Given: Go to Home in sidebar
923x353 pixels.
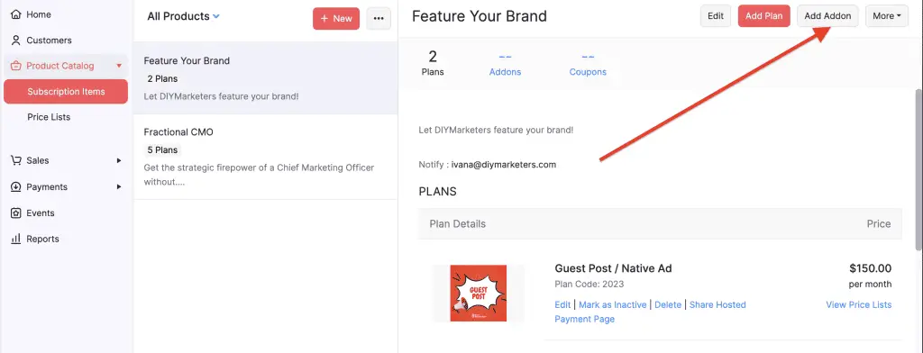Looking at the screenshot, I should (x=39, y=14).
